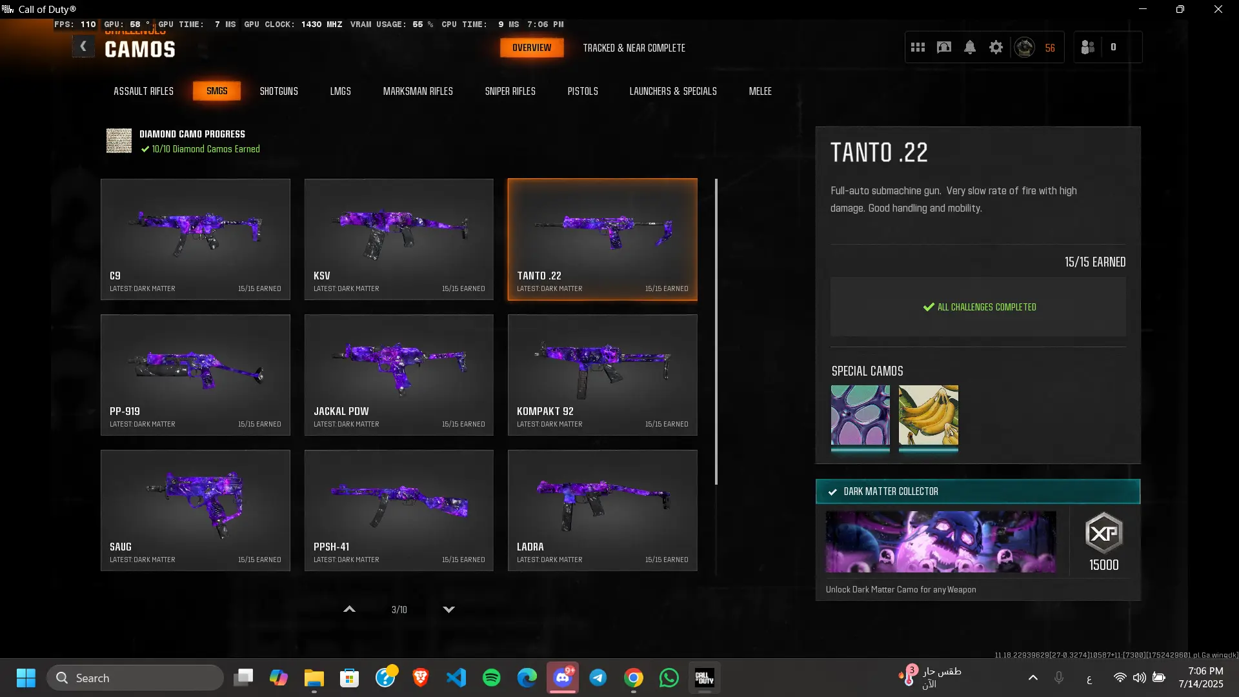Go back using the left arrow button
Viewport: 1239px width, 697px height.
(x=83, y=46)
